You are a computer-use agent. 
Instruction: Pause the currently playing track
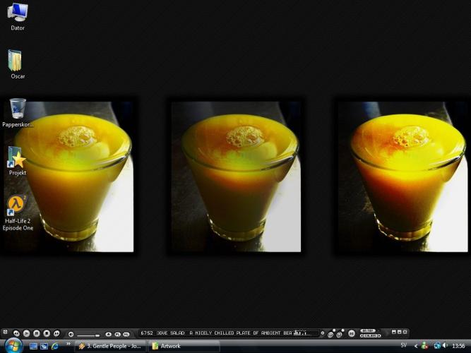tap(37, 333)
